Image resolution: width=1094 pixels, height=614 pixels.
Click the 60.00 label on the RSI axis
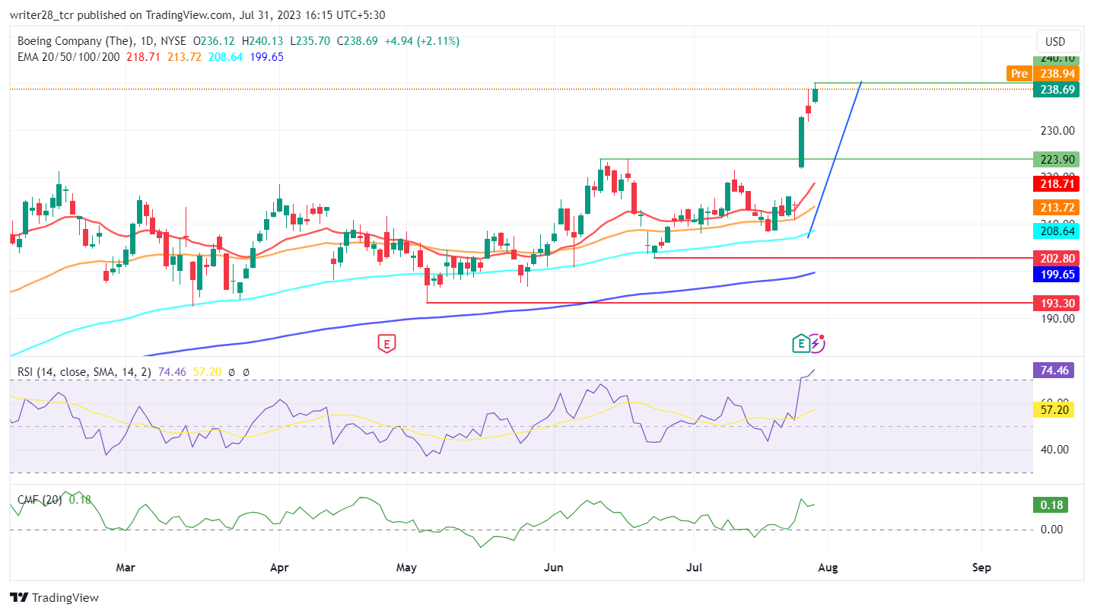[x=1054, y=401]
